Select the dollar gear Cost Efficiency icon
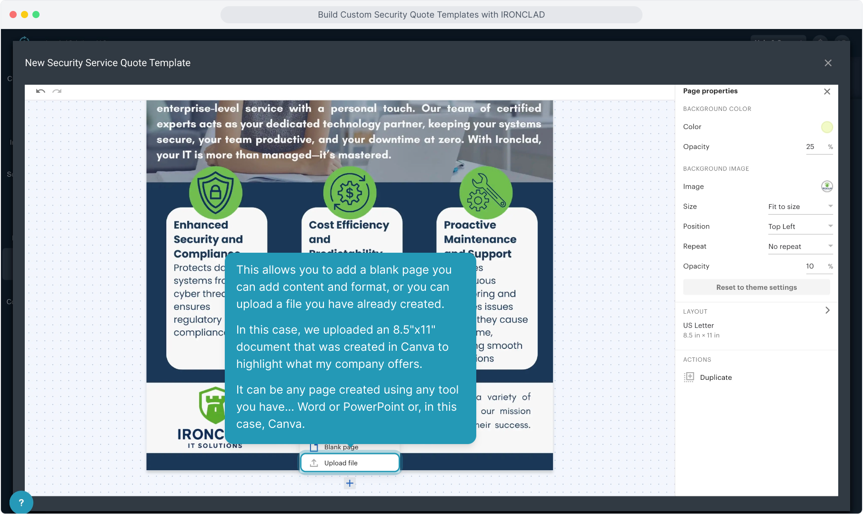The image size is (863, 514). (x=350, y=193)
